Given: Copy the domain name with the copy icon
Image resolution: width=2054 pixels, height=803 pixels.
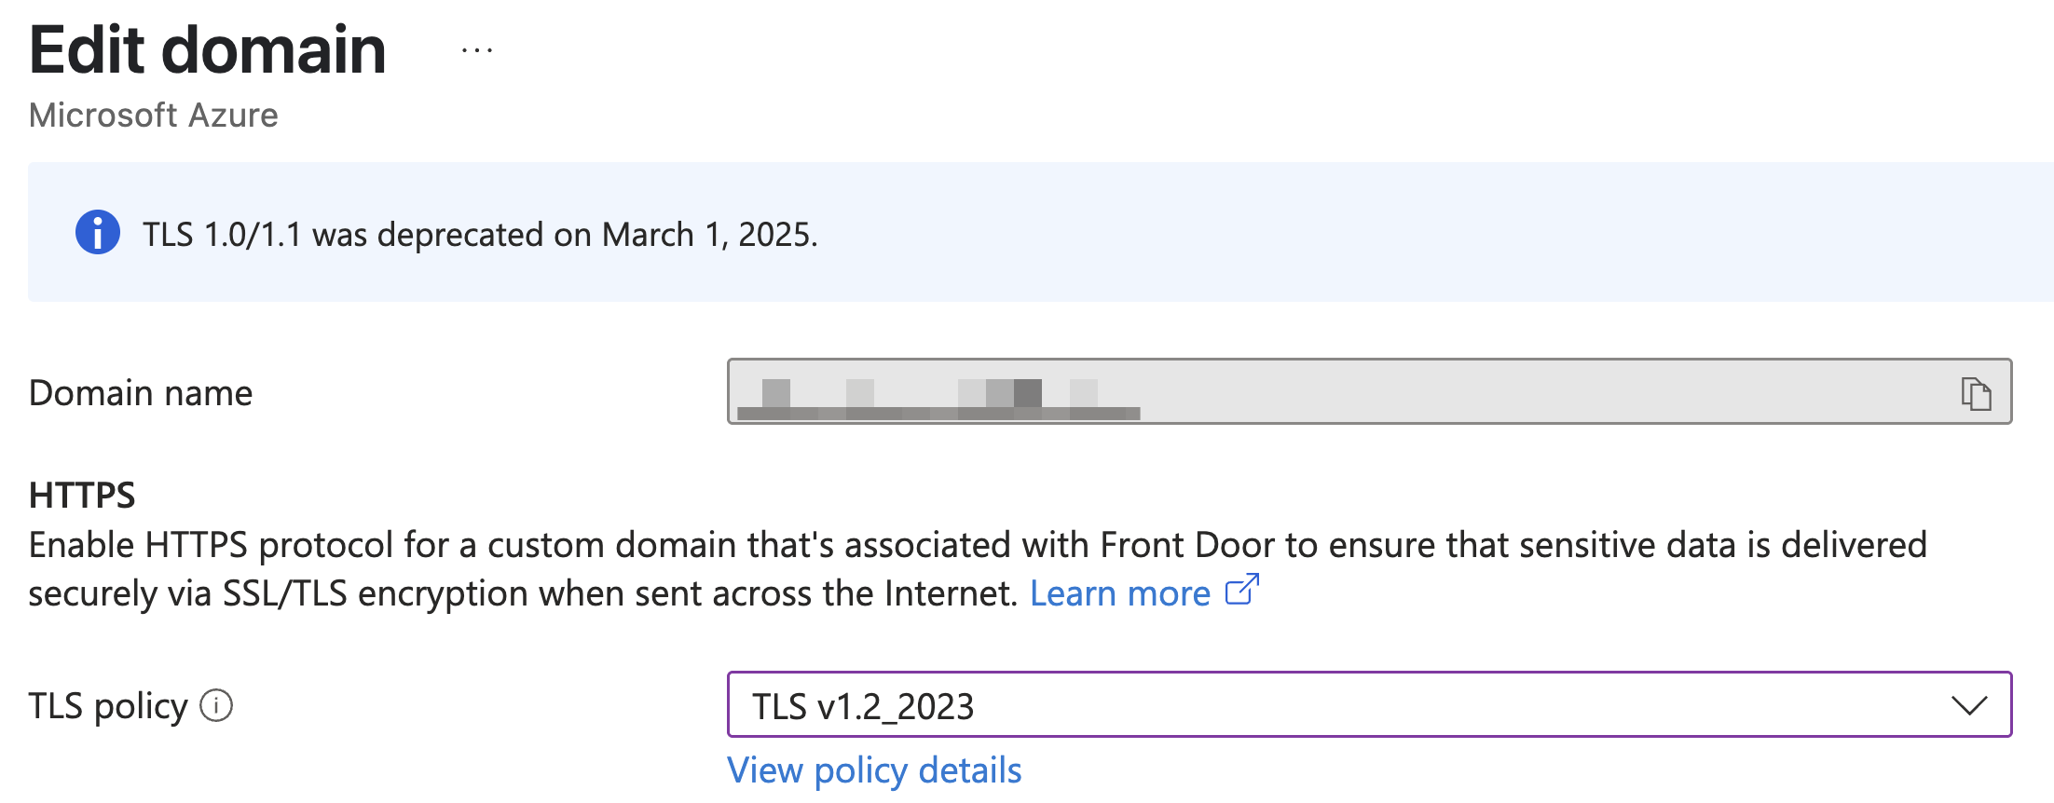Looking at the screenshot, I should pos(1976,393).
